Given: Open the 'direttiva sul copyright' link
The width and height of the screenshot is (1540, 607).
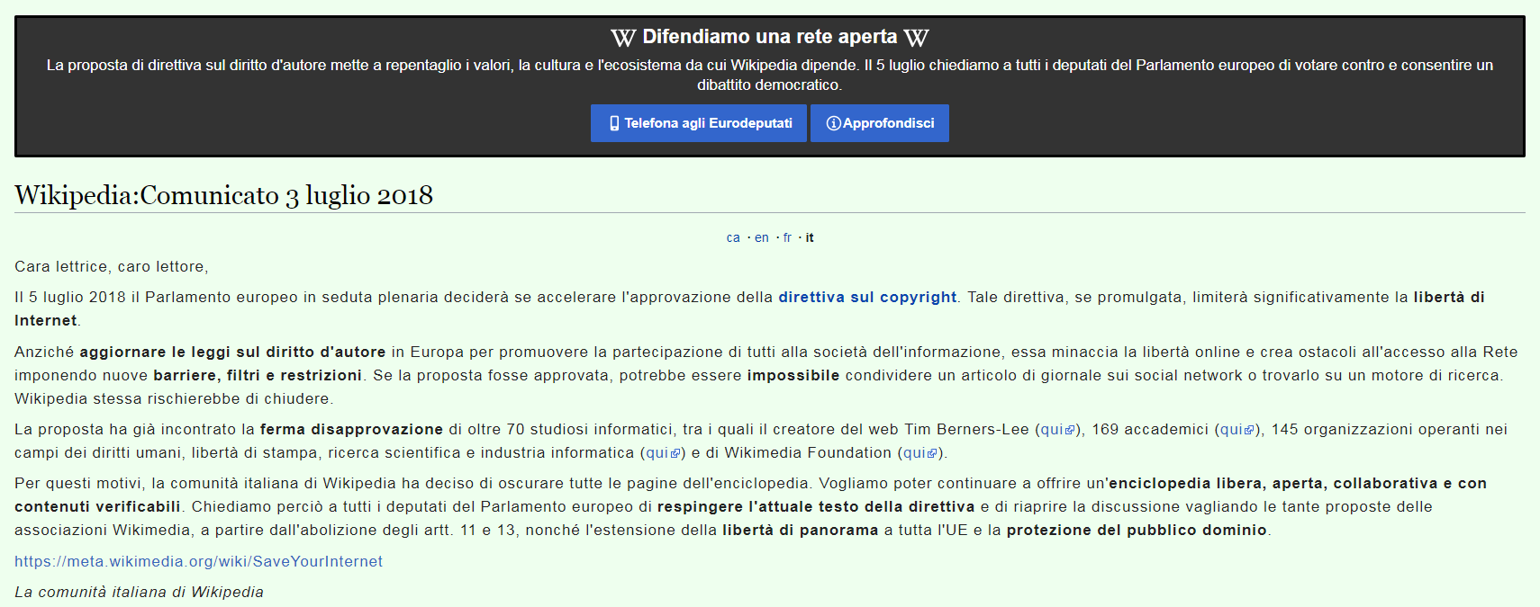Looking at the screenshot, I should pyautogui.click(x=867, y=298).
